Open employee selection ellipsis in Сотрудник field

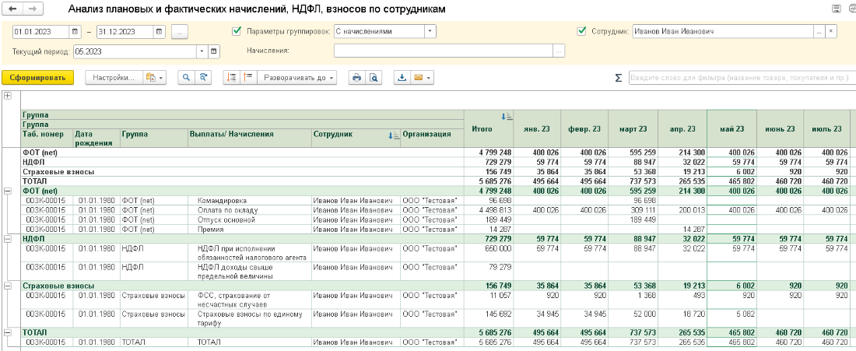[x=819, y=32]
